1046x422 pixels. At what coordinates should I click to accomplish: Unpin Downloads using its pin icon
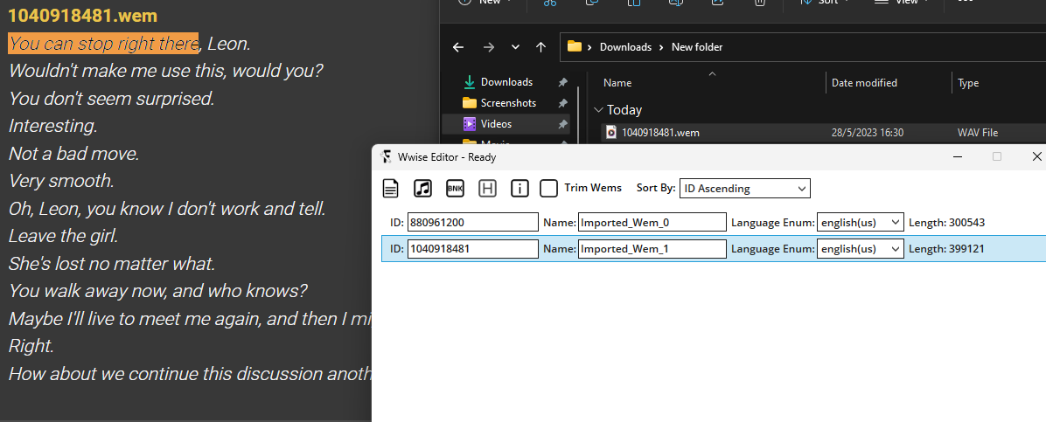pyautogui.click(x=563, y=82)
